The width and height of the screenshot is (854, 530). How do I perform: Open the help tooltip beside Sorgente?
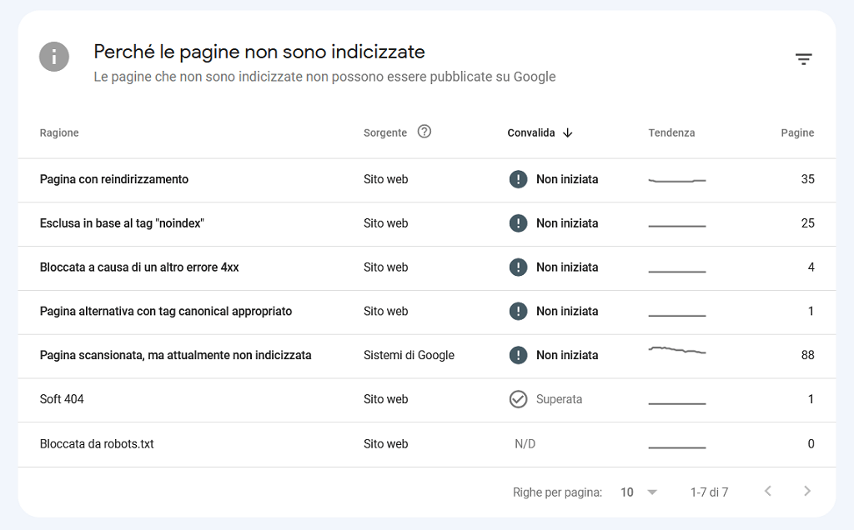click(x=424, y=132)
